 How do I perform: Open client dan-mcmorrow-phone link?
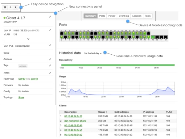[75, 121]
